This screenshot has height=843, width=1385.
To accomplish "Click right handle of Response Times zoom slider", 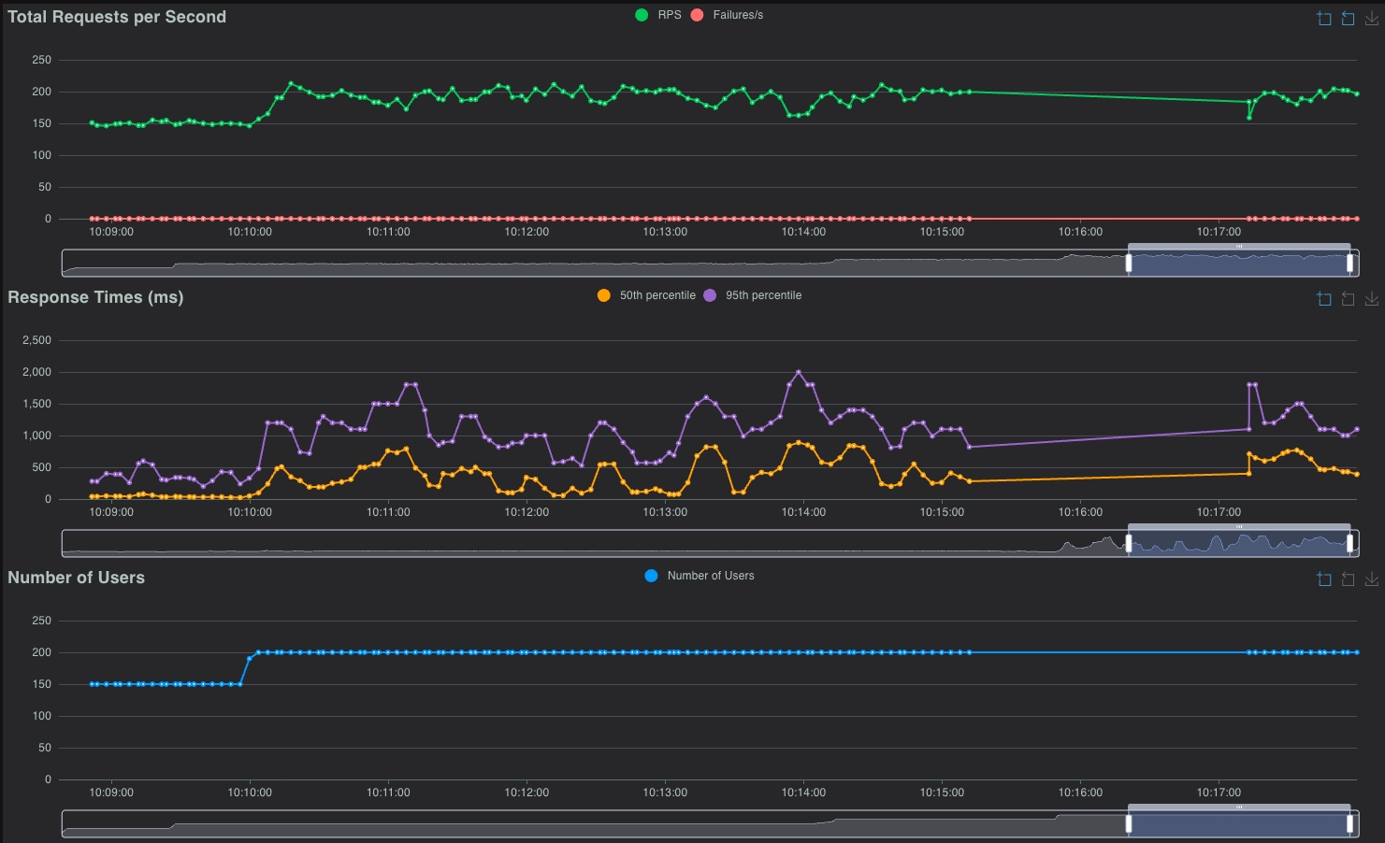I will [1349, 544].
